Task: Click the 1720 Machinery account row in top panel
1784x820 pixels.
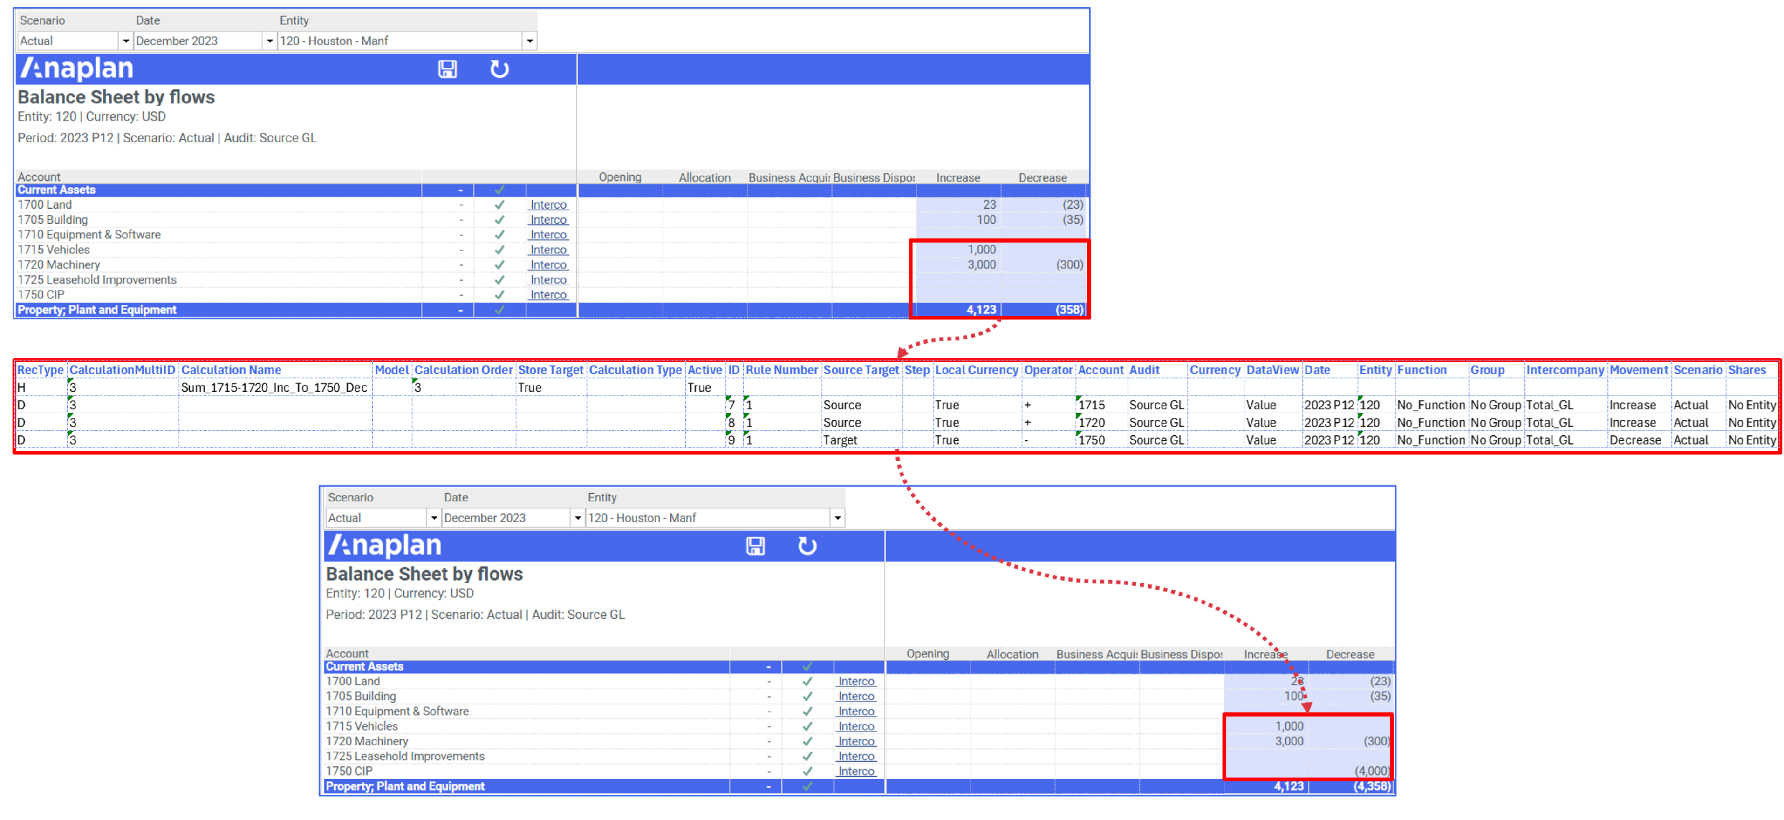Action: [x=218, y=265]
